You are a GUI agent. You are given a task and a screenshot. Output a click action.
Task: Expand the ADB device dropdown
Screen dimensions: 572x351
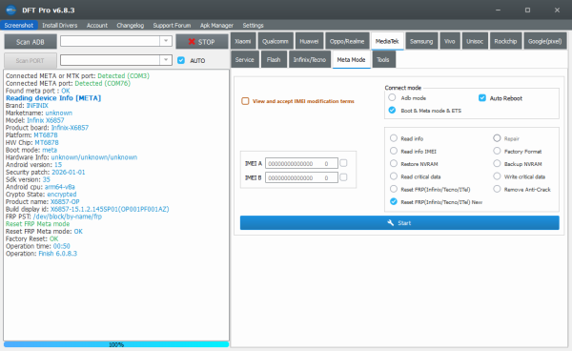point(166,41)
